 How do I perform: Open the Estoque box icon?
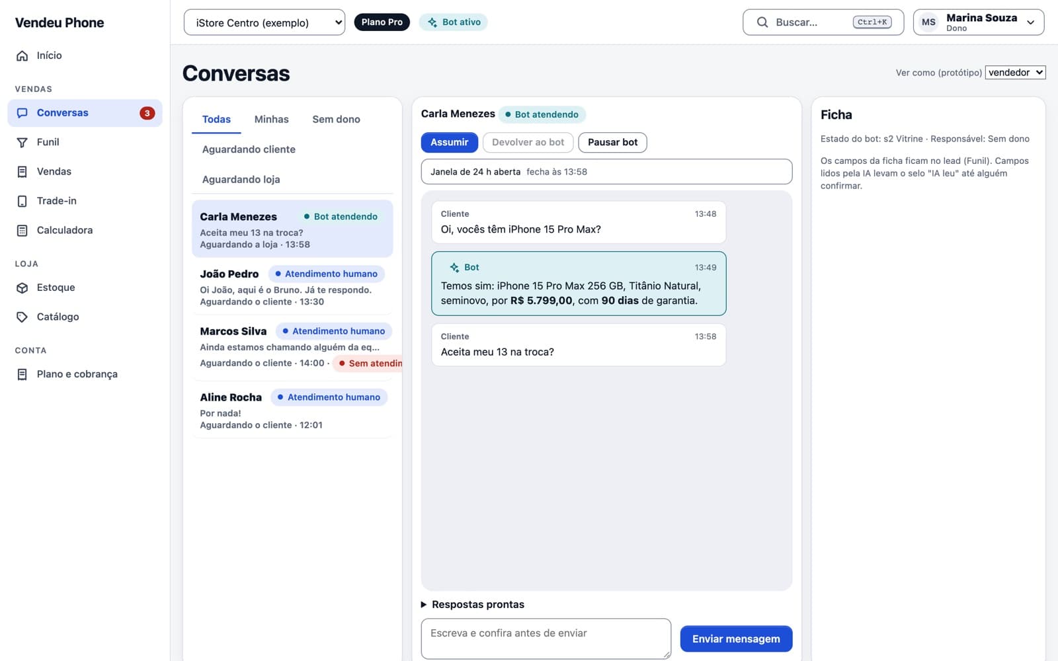point(22,288)
